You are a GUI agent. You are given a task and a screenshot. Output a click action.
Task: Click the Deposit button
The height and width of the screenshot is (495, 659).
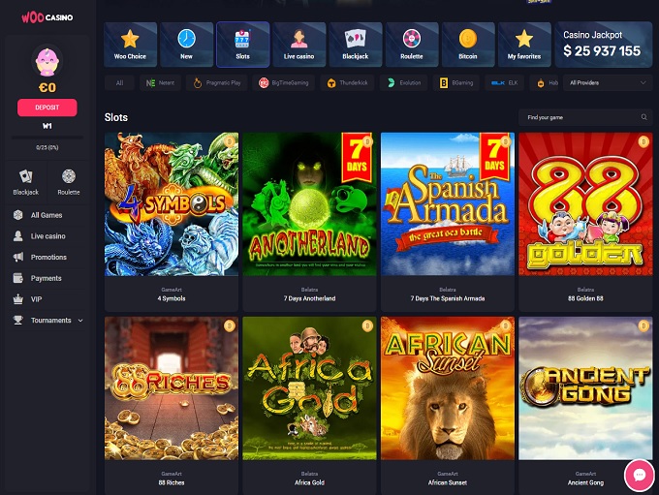[x=47, y=108]
